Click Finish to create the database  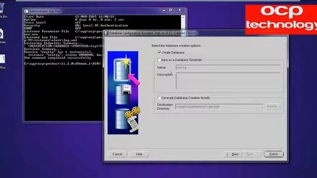274,154
